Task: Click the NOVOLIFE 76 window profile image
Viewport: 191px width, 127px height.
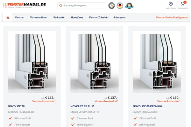Action: 32,62
